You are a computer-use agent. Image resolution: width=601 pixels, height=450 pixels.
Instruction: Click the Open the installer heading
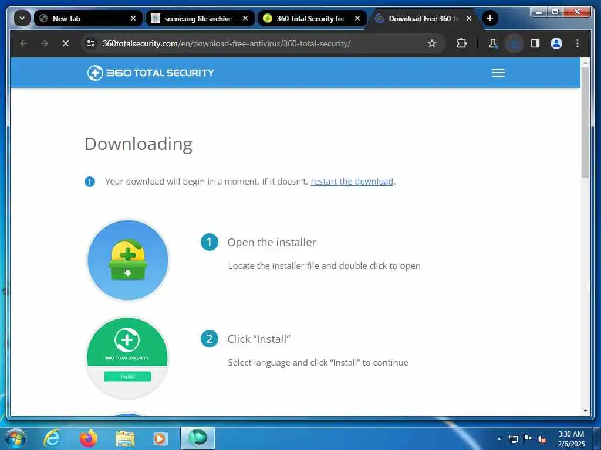[x=272, y=242]
